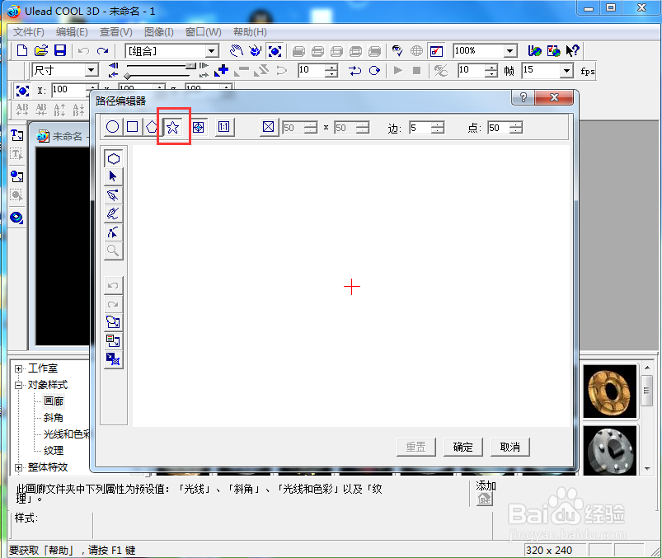This screenshot has height=558, width=662.
Task: Click the 点 spinner arrows
Action: point(516,128)
